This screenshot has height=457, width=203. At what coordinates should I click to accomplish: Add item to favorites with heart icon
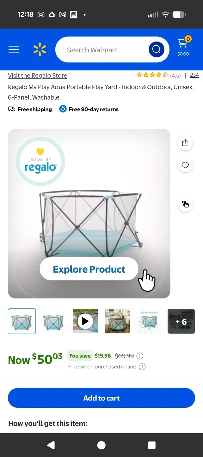coord(185,165)
